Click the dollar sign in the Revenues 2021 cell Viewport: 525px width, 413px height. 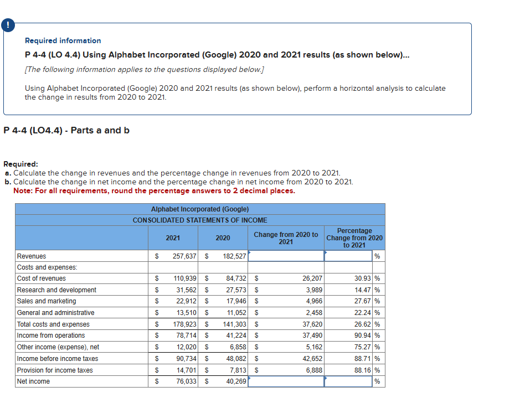[x=156, y=256]
